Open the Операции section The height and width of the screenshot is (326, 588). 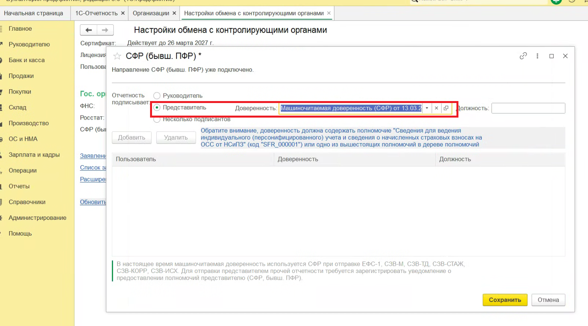22,170
